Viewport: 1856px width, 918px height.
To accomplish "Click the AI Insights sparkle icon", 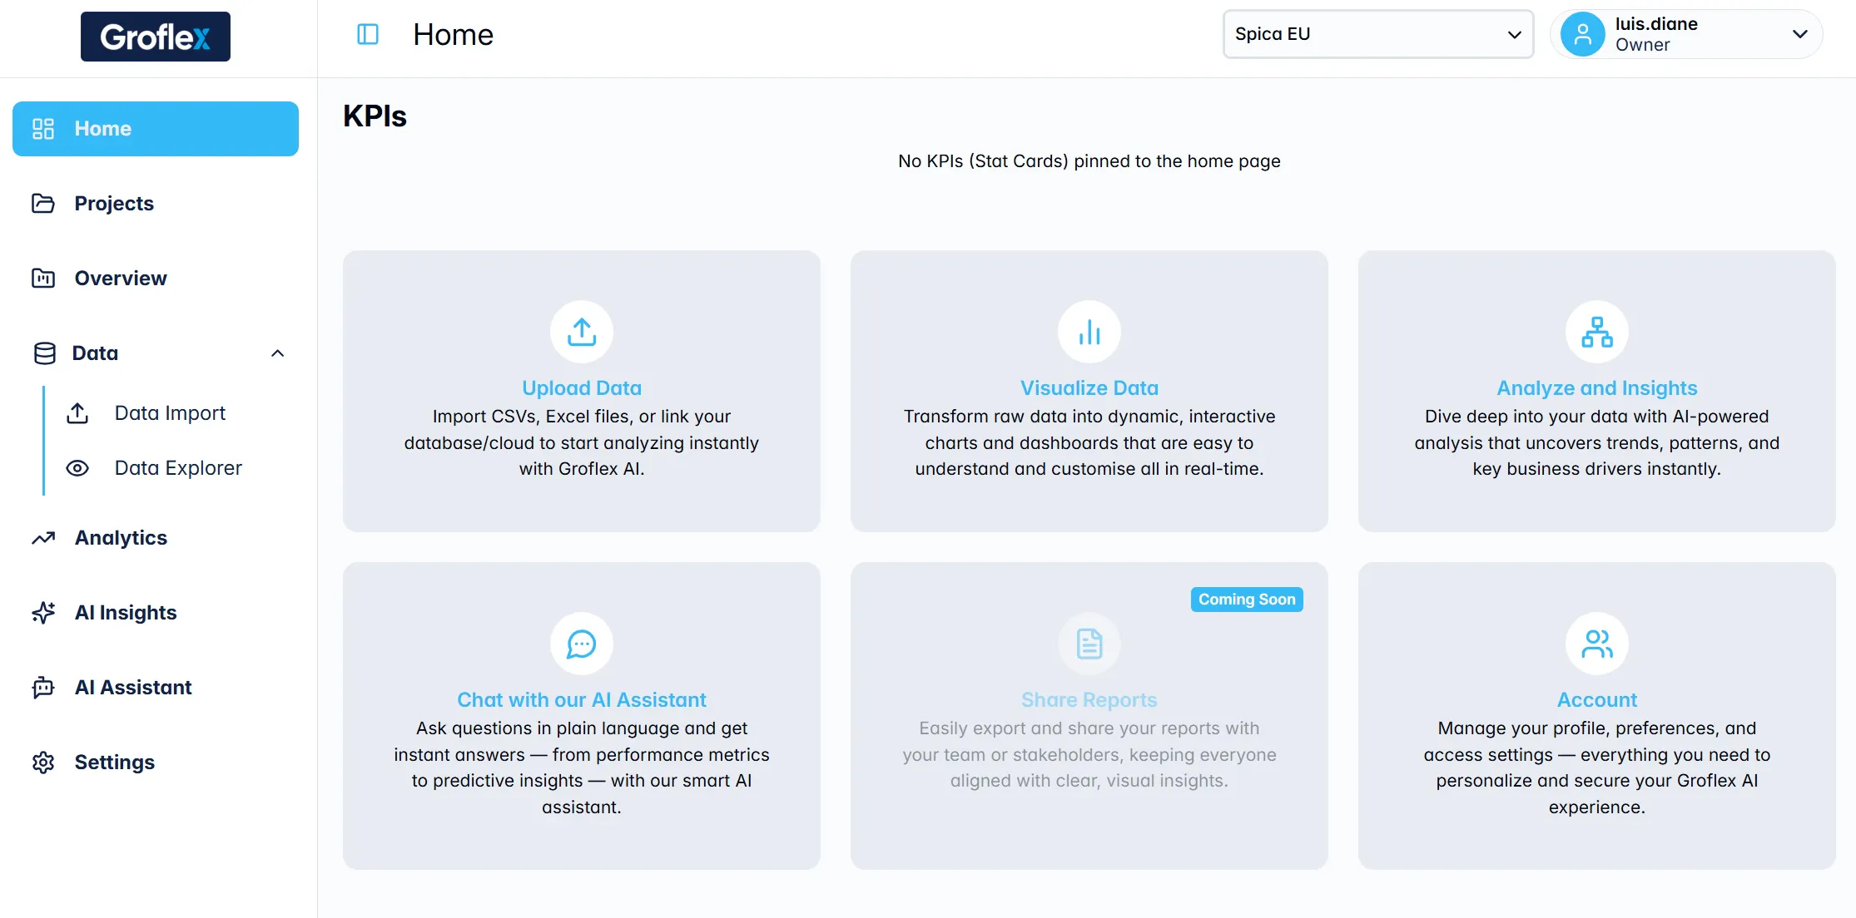I will click(43, 613).
